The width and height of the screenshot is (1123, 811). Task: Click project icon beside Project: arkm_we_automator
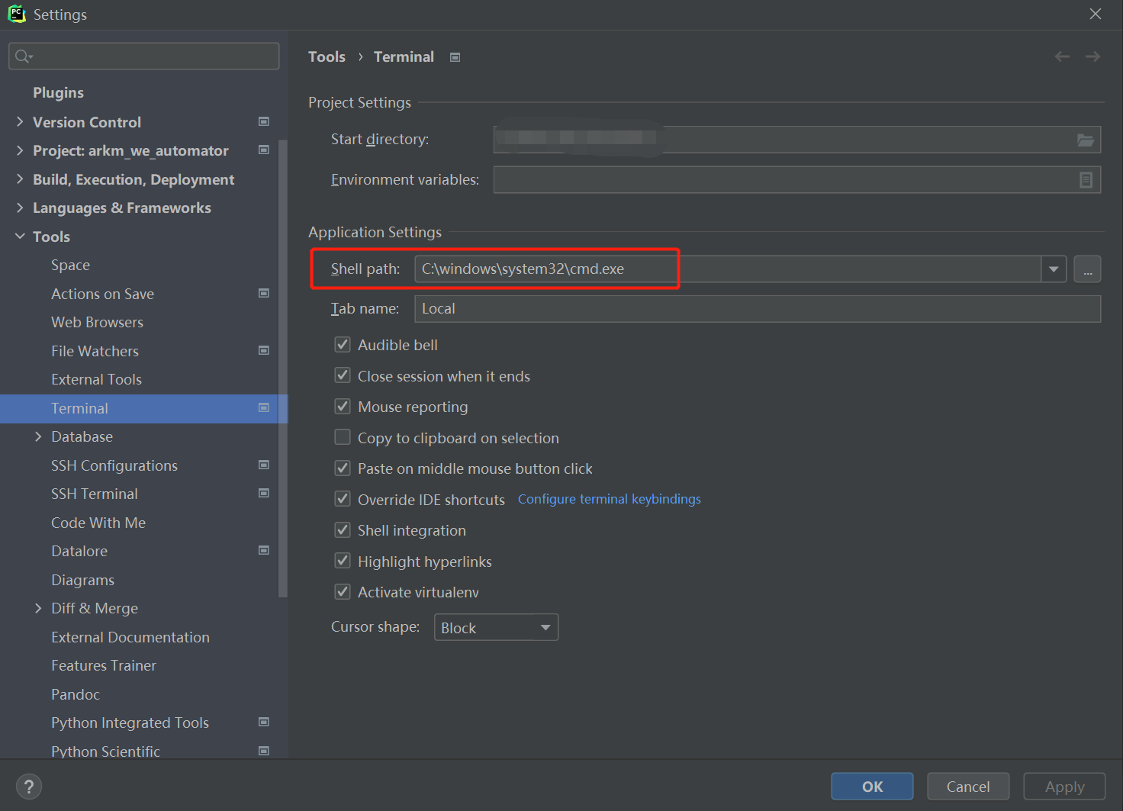(x=264, y=150)
